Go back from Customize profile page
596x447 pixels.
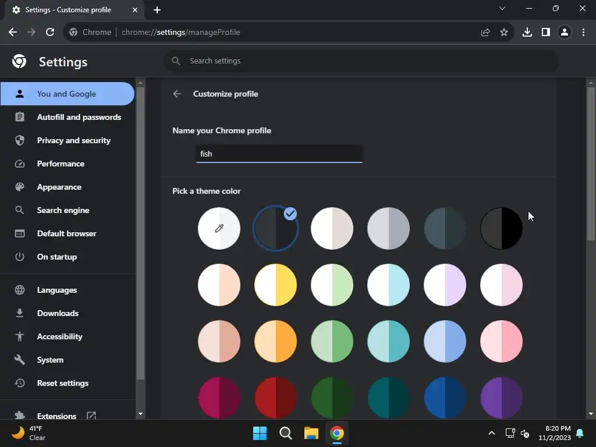[x=177, y=94]
